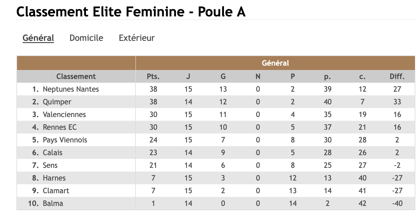Click the Diff. column header
The height and width of the screenshot is (218, 420).
point(397,76)
